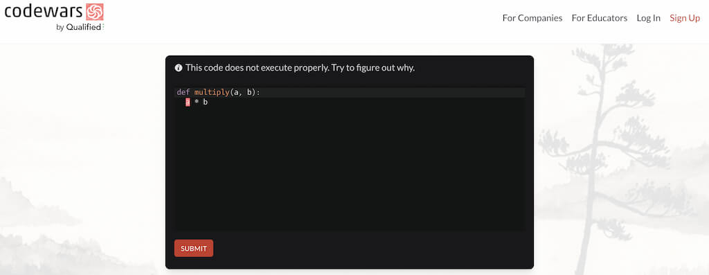Click parameter 'b' inside the parentheses

coord(249,92)
